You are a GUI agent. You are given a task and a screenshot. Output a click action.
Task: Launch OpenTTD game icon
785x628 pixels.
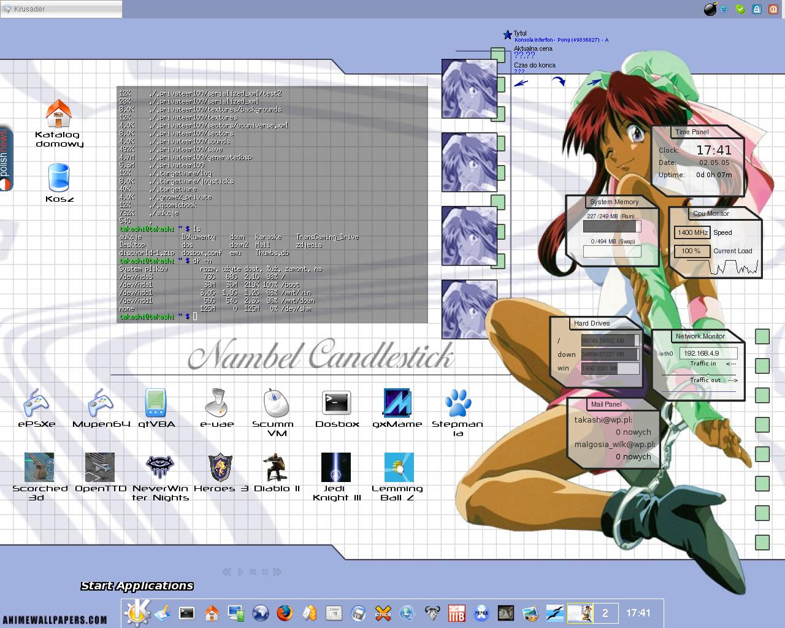coord(100,467)
